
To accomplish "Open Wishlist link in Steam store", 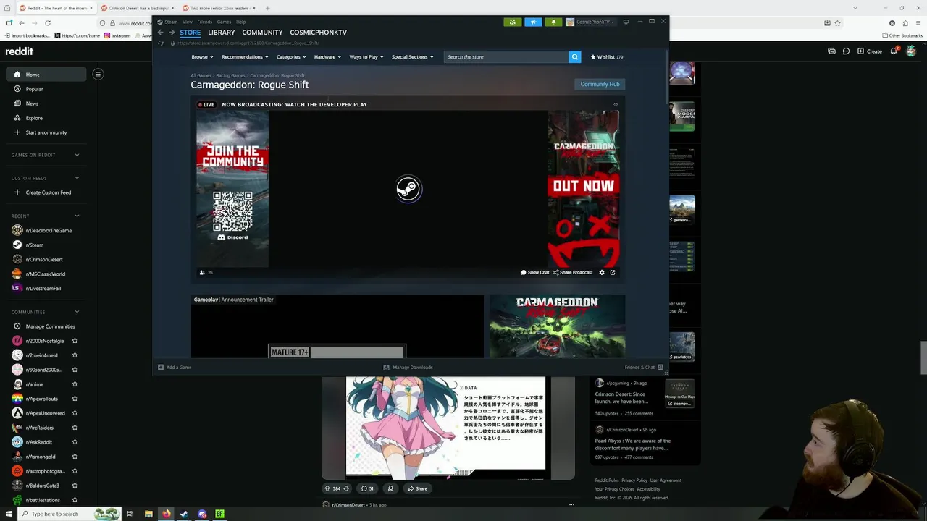I will [607, 56].
